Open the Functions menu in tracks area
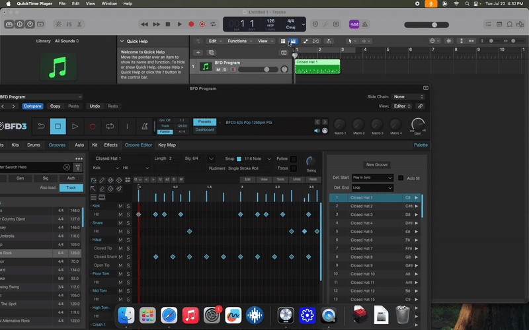This screenshot has width=529, height=330. 239,41
